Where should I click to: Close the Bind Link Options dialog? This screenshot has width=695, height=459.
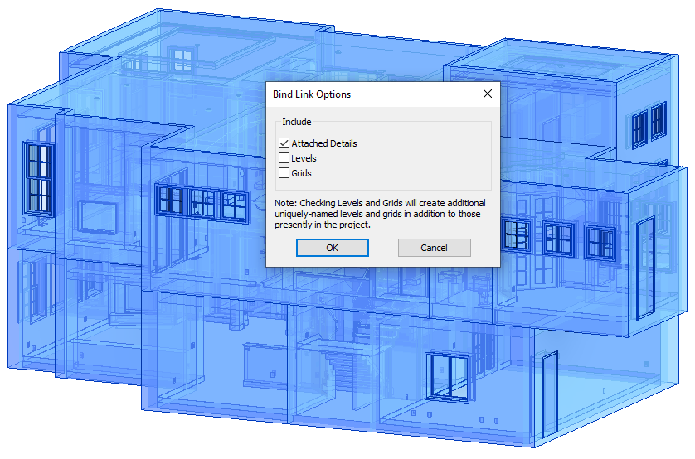coord(488,94)
